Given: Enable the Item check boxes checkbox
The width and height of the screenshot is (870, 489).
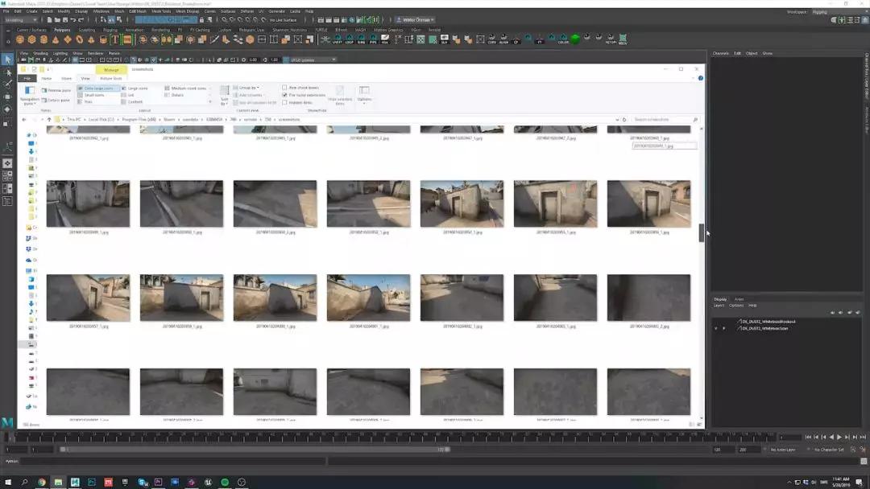Looking at the screenshot, I should [x=284, y=88].
